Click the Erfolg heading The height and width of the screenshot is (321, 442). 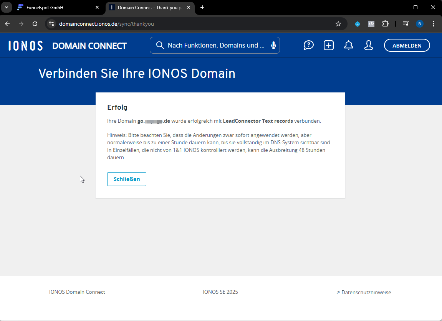coord(117,107)
